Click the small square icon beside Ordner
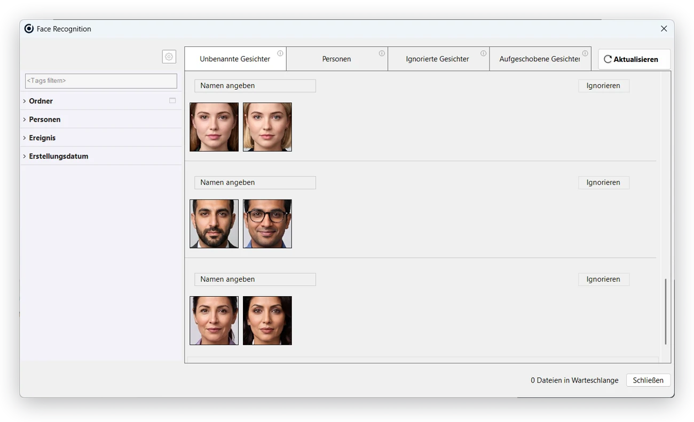 [172, 100]
